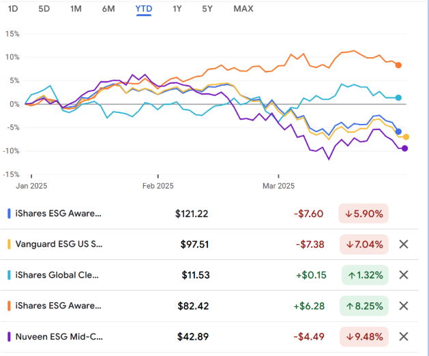Image resolution: width=429 pixels, height=356 pixels.
Task: Open Nuveen ESG Mid-C... fund
Action: click(x=59, y=336)
